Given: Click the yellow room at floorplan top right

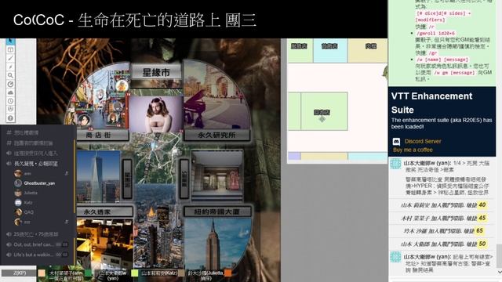Looking at the screenshot, I should (x=368, y=50).
